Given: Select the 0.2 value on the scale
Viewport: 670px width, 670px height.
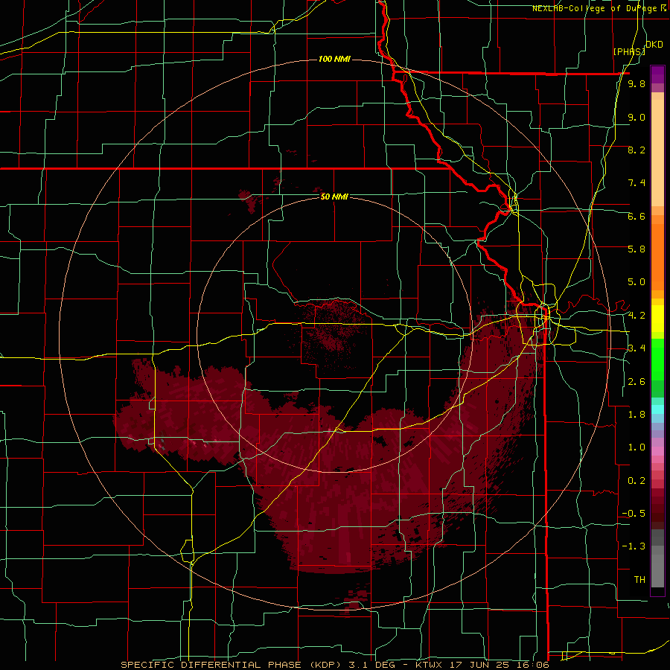Looking at the screenshot, I should pos(636,481).
